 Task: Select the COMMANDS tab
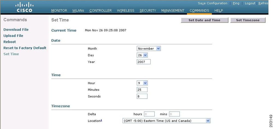[199, 11]
